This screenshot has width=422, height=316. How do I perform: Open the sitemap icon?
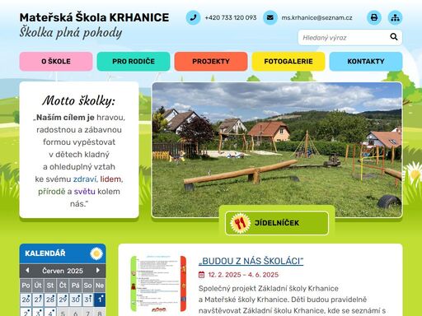[395, 17]
